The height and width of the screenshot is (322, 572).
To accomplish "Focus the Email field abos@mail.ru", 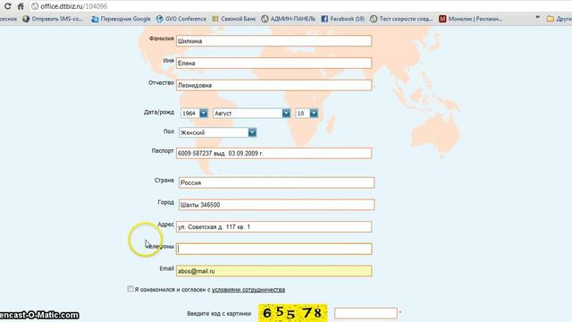I will (x=274, y=271).
